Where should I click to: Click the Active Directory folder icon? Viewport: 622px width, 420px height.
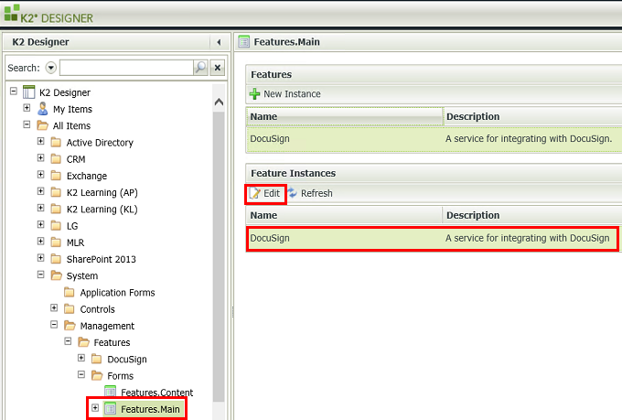(56, 142)
